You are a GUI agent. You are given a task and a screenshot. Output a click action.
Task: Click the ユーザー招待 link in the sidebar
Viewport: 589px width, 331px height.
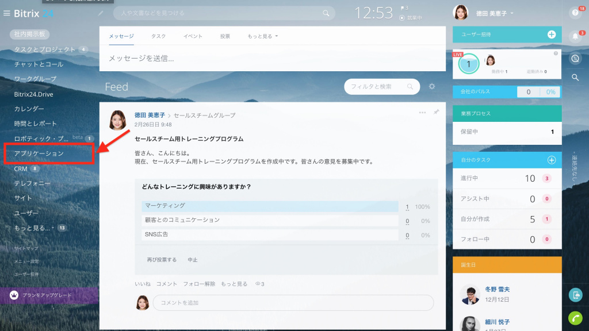point(26,274)
